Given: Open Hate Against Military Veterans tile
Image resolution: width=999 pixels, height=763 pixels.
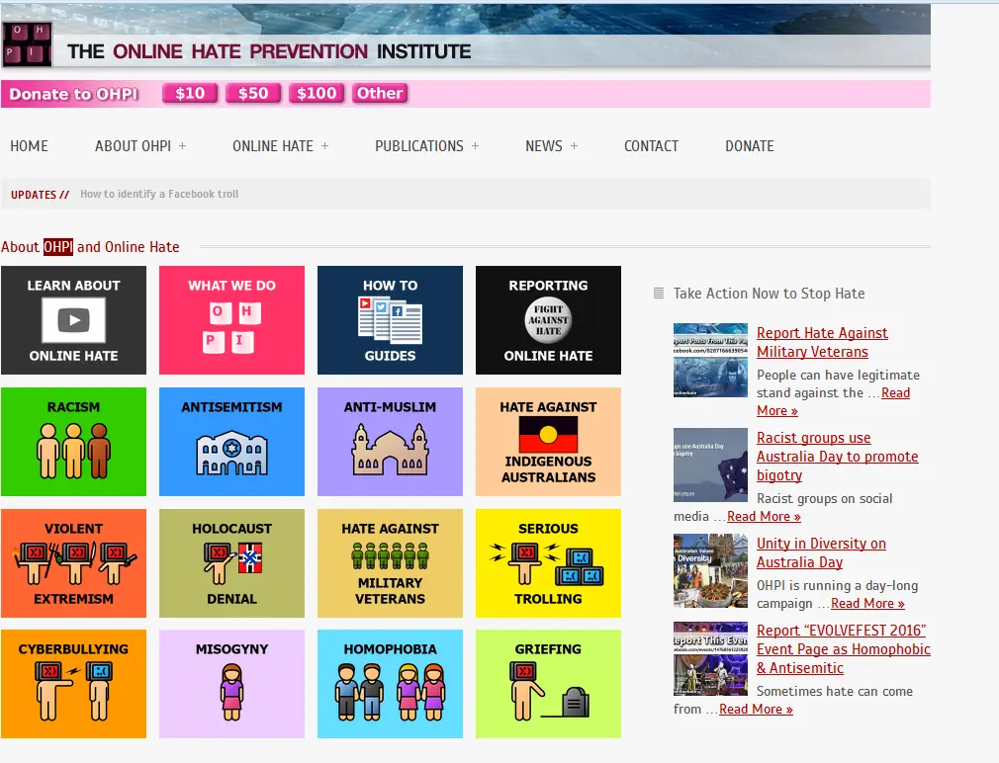Looking at the screenshot, I should coord(390,563).
